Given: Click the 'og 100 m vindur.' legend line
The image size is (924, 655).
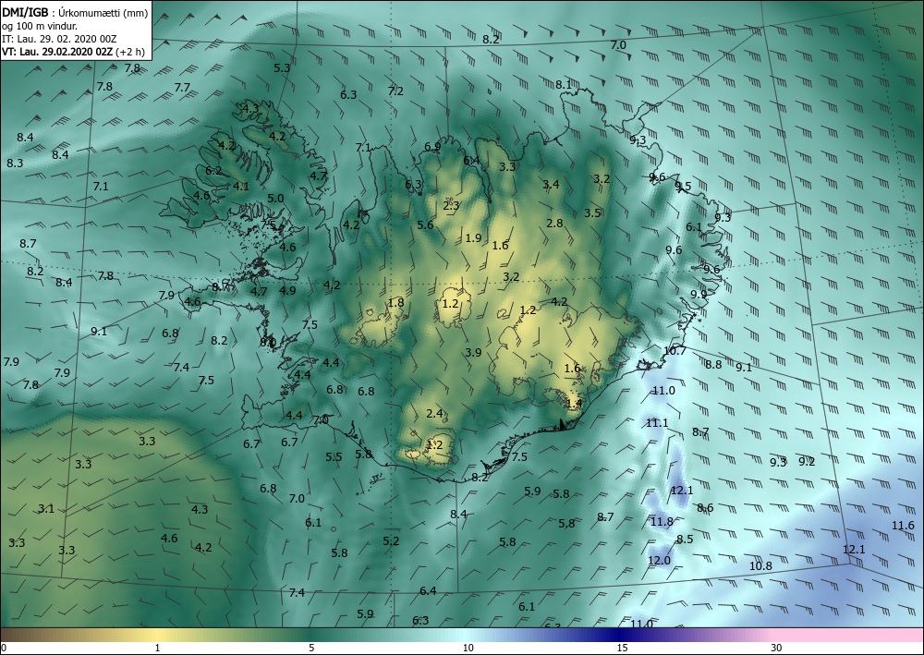Looking at the screenshot, I should tap(40, 26).
